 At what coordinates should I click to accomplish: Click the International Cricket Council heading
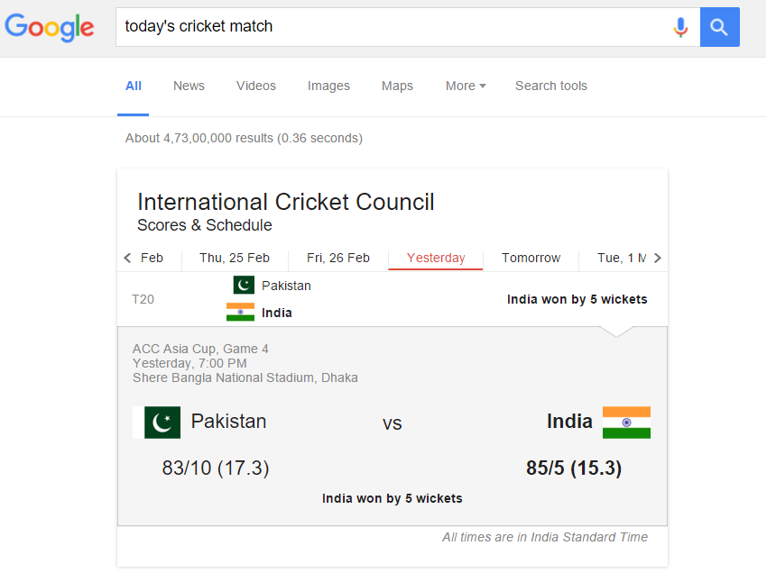coord(285,202)
